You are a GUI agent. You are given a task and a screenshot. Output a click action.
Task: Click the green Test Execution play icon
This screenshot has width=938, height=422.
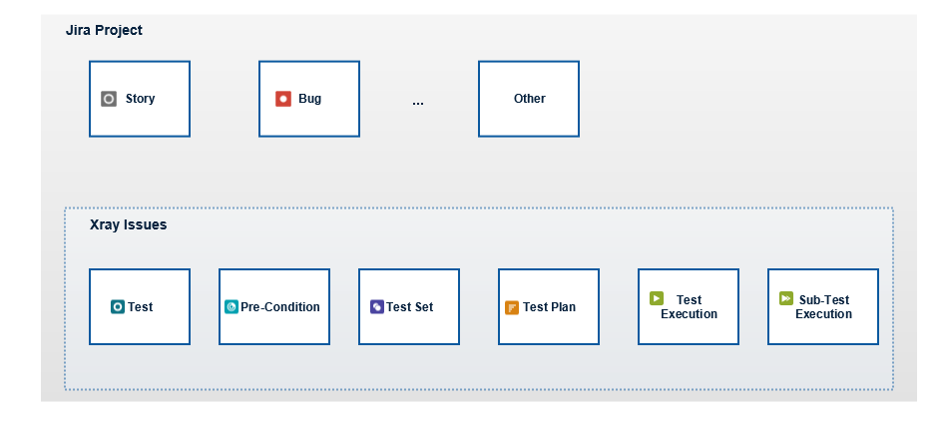pos(657,298)
